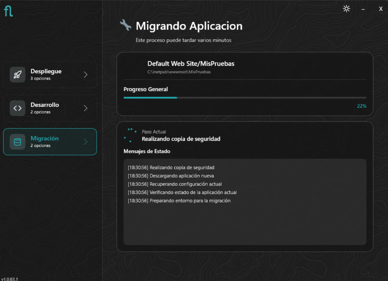Click the '2 opciones' text under Migración
This screenshot has height=281, width=388.
coord(40,145)
